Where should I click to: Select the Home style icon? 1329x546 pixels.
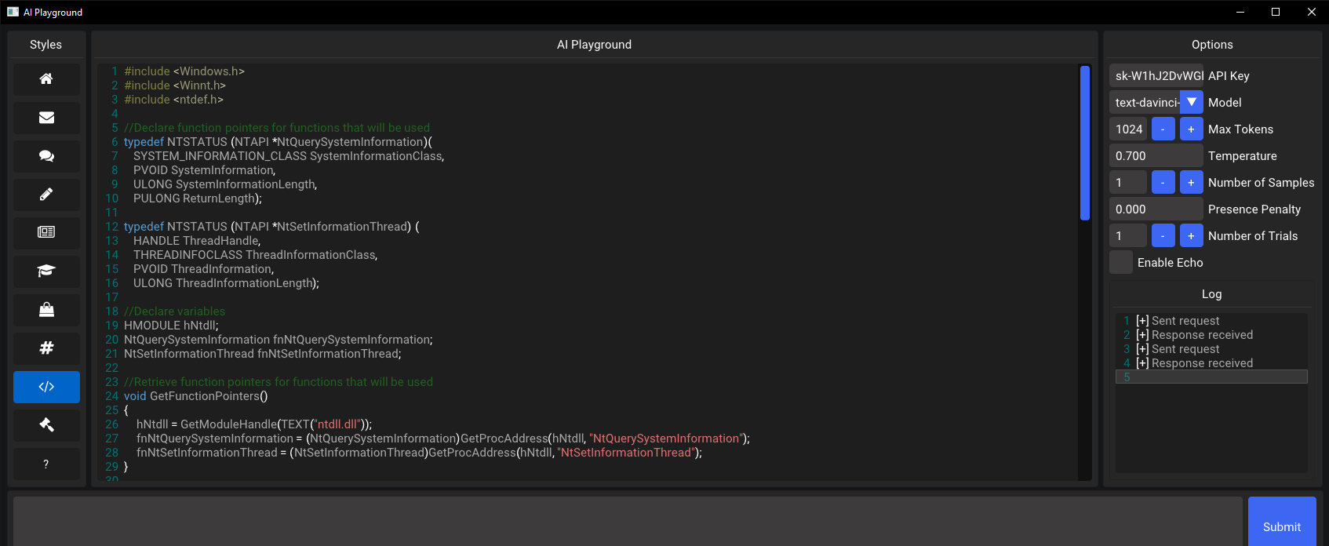coord(46,79)
